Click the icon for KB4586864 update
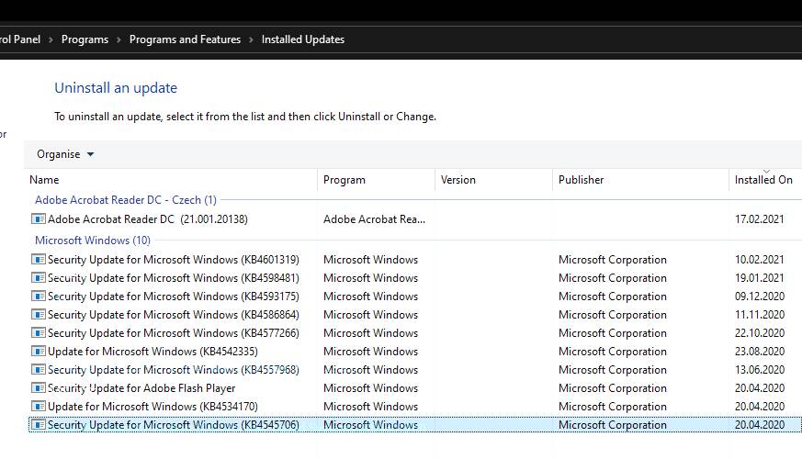Viewport: 802px width, 459px height. click(39, 314)
